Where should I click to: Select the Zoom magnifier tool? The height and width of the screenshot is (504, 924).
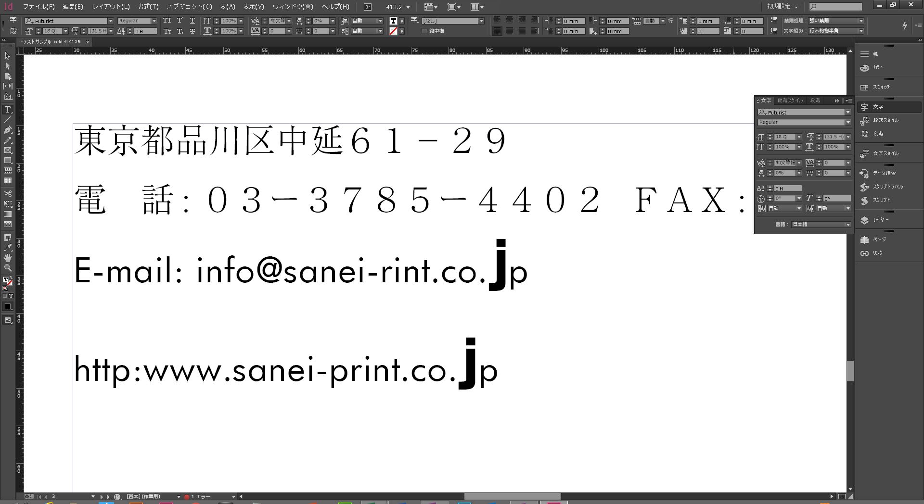pyautogui.click(x=8, y=268)
